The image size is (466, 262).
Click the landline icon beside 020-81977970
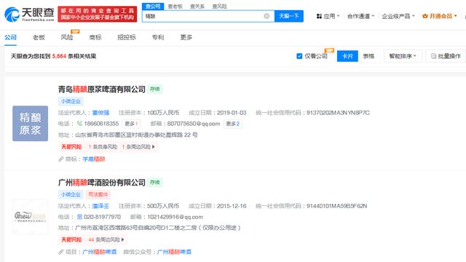pos(79,217)
